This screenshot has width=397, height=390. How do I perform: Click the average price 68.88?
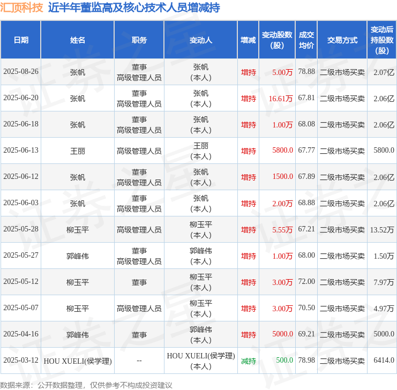click(x=306, y=203)
